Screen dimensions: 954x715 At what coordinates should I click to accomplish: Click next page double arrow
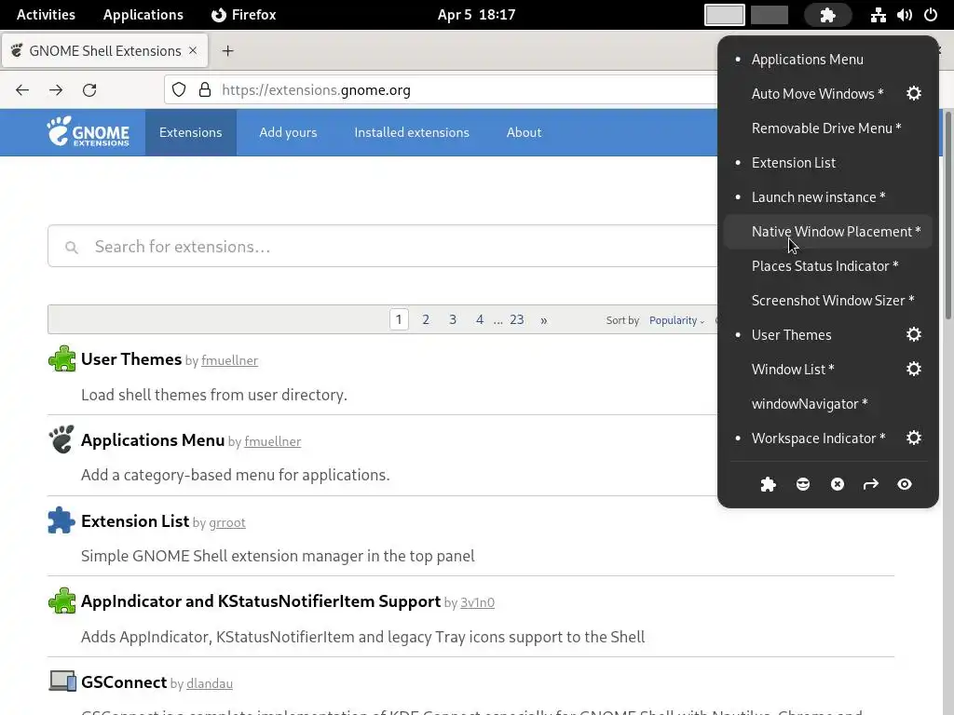[543, 320]
